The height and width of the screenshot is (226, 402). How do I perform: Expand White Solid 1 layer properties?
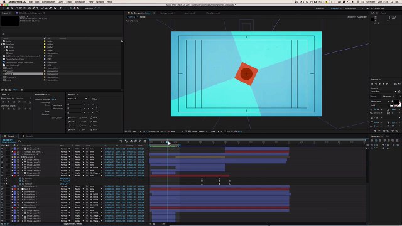coord(12,208)
